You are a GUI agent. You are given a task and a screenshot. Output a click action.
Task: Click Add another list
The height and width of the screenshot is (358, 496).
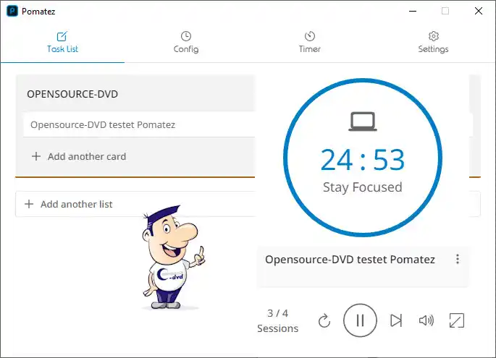click(68, 204)
